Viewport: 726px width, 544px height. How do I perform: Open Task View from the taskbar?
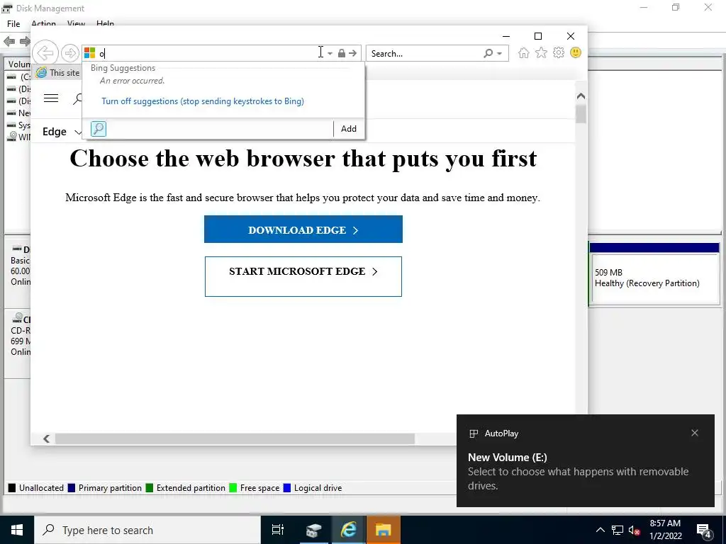click(x=278, y=530)
